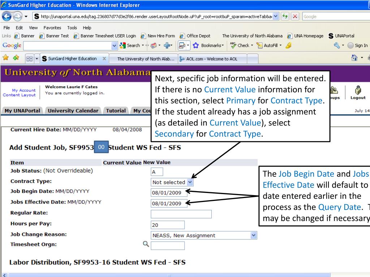Open the University Calendar portal tab
This screenshot has height=277, width=370.
coord(73,111)
